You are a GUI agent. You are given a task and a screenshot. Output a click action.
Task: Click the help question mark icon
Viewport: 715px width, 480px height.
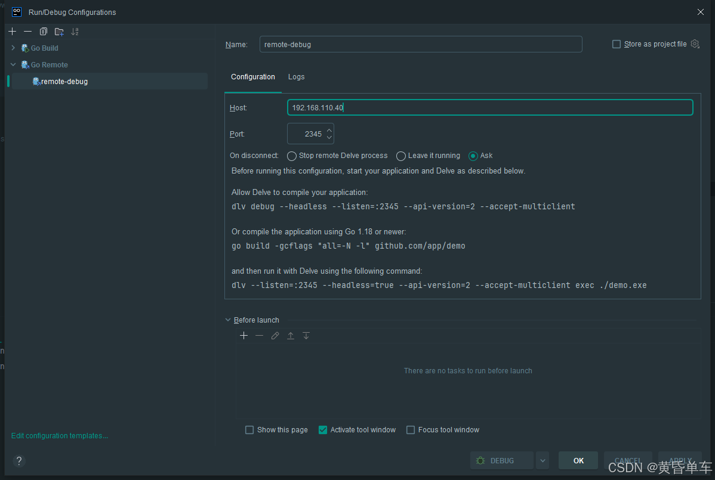(x=19, y=461)
